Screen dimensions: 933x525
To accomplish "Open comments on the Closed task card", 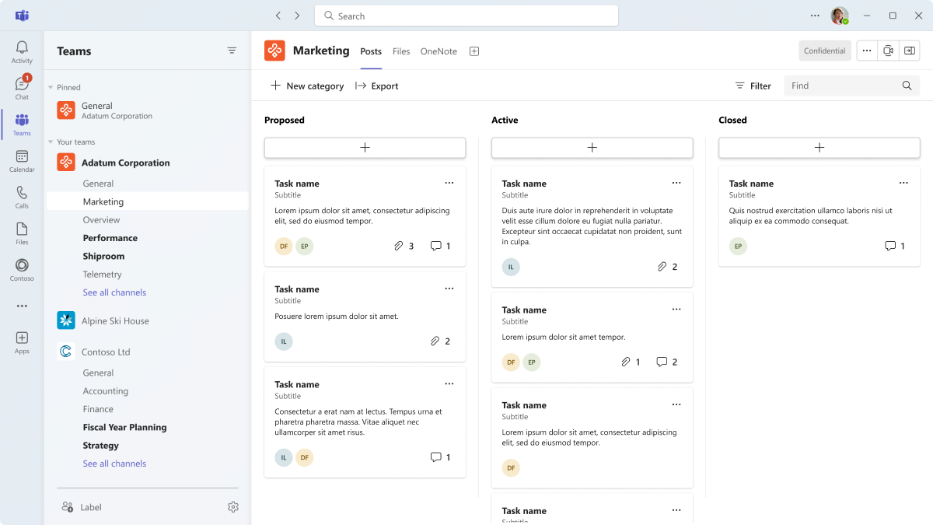I will [x=895, y=246].
